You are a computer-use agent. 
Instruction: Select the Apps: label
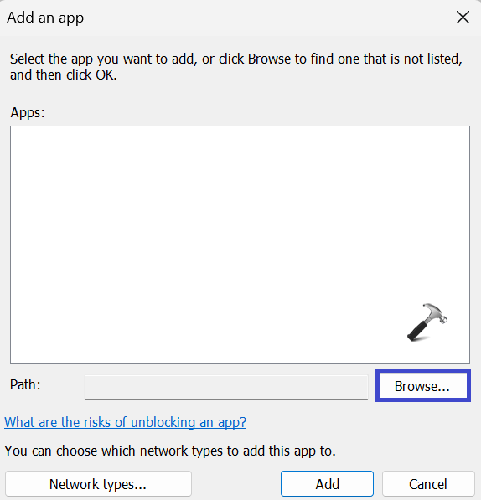28,112
